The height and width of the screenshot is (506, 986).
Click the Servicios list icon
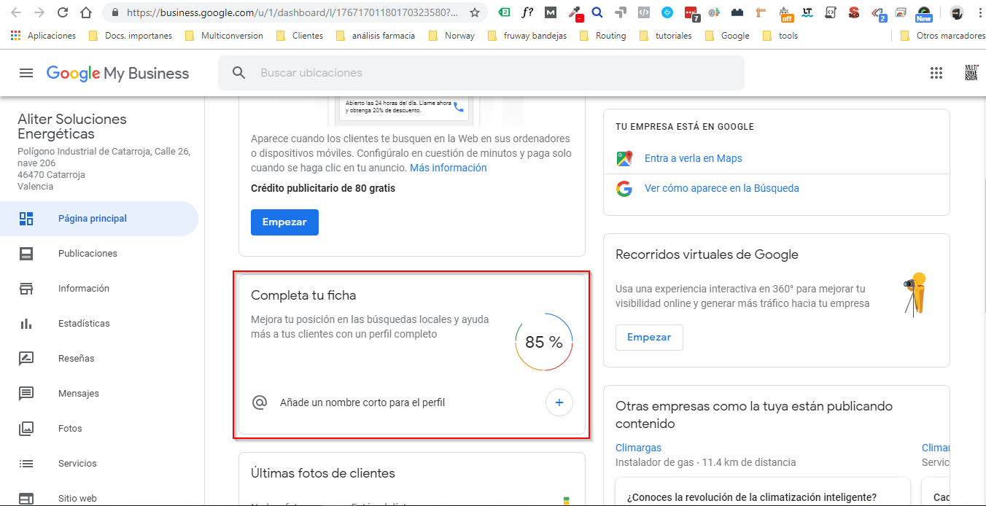click(x=26, y=464)
